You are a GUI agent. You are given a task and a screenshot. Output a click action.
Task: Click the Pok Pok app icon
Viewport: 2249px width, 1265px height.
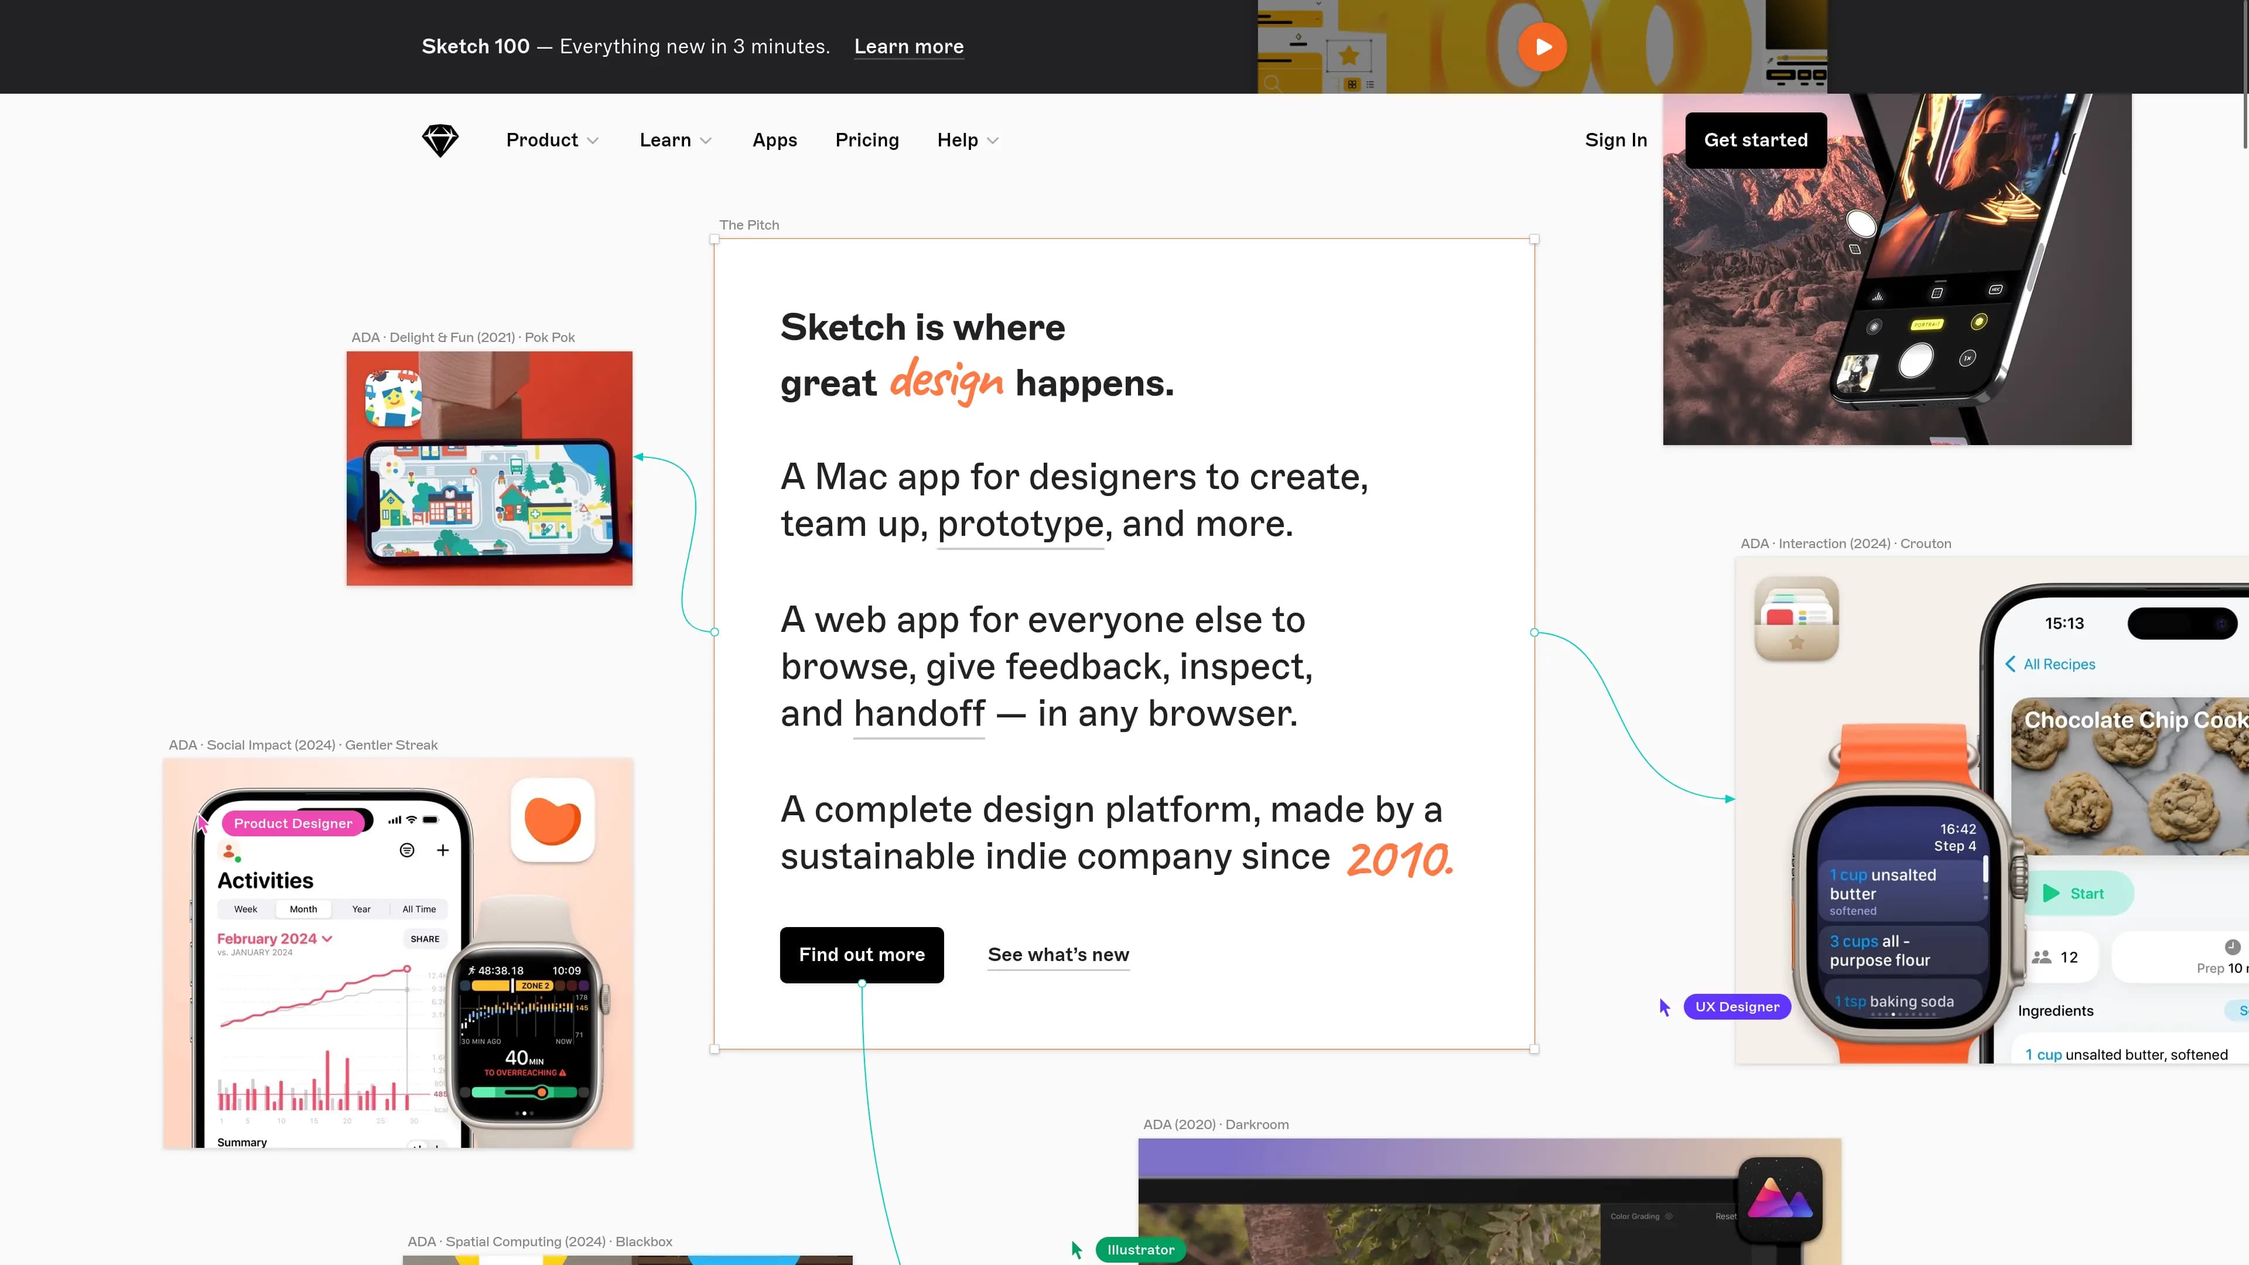(393, 397)
